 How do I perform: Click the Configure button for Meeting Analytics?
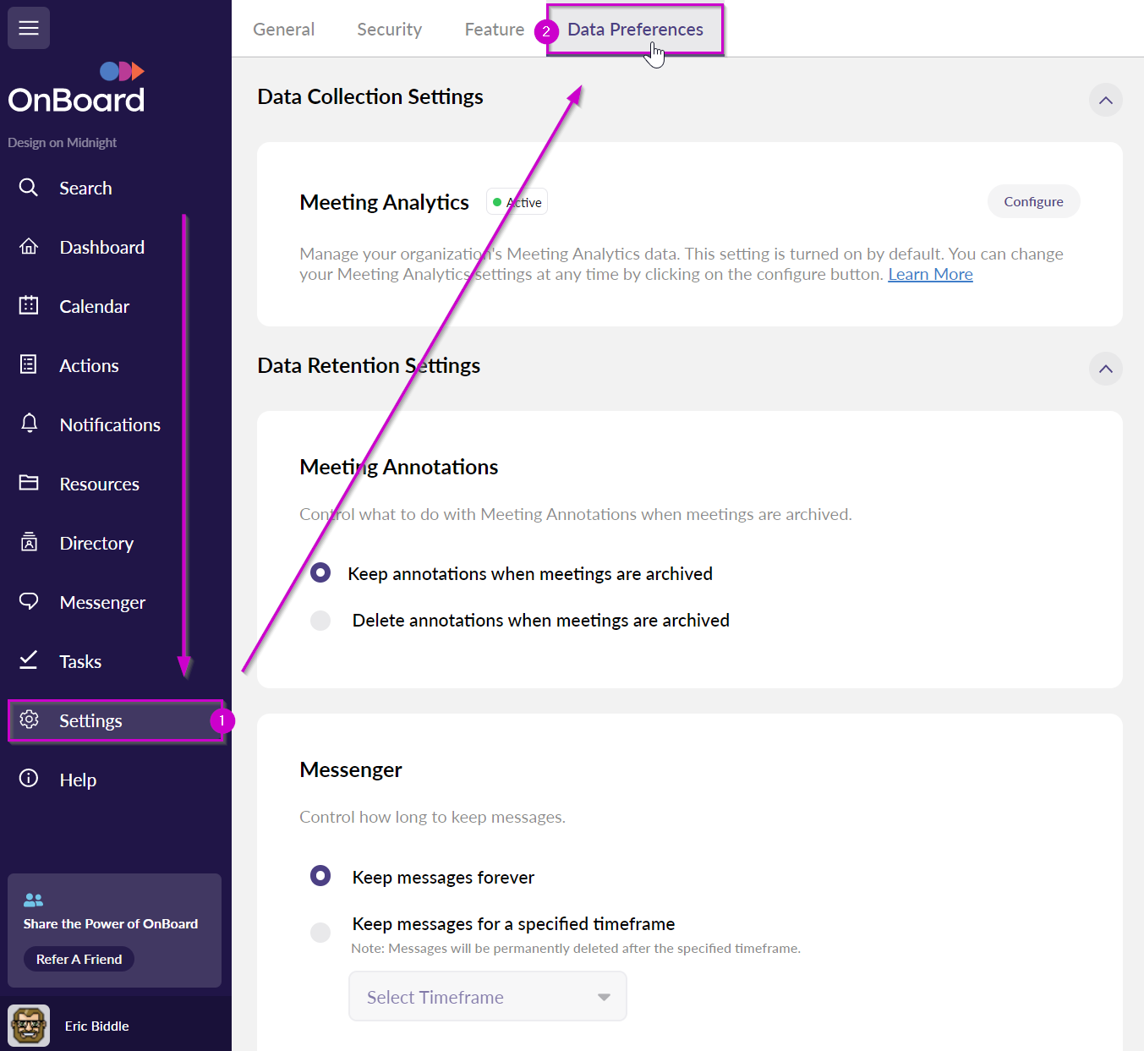1033,201
